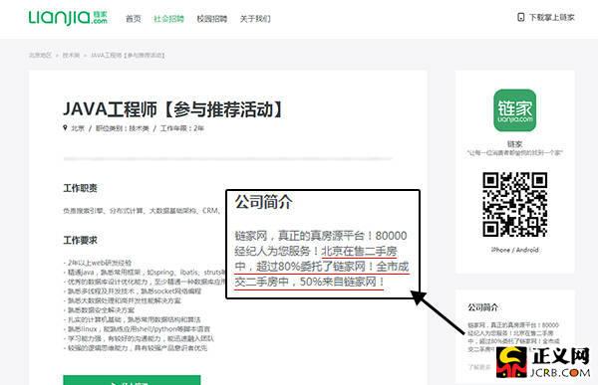
Task: Click the requirement line about socket网络编程
Action: [133, 291]
